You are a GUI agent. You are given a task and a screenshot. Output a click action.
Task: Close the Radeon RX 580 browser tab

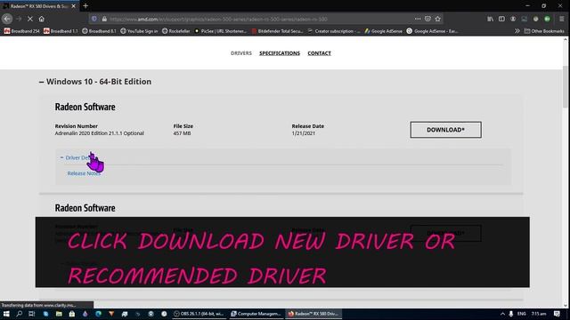coord(73,6)
